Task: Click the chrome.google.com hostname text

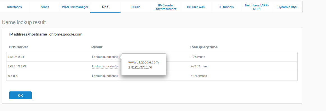Action: 66,34
